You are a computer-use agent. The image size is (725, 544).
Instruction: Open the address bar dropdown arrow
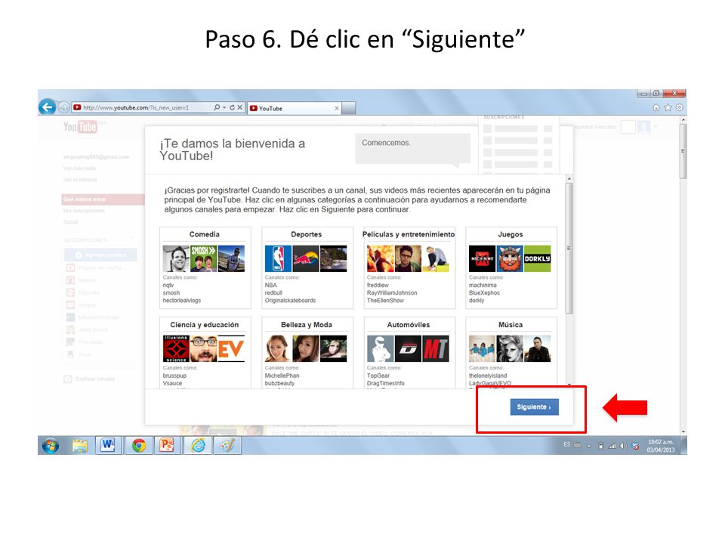pyautogui.click(x=224, y=107)
